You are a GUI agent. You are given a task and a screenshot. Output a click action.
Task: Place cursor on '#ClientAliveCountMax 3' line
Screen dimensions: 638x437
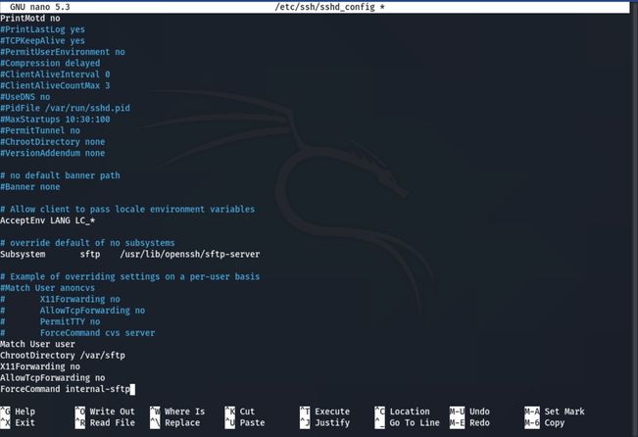point(55,85)
